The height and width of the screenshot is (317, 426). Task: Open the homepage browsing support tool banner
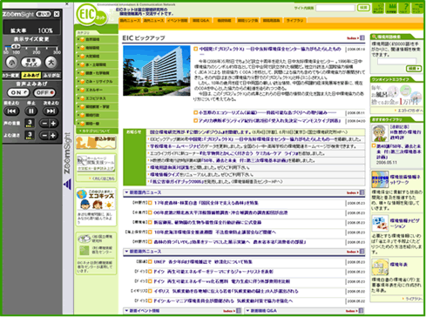pos(96,164)
